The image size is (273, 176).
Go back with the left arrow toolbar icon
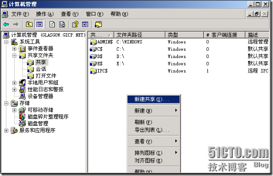click(x=6, y=24)
